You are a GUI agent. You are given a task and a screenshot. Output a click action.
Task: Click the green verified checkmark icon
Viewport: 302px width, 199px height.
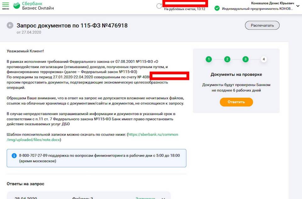coord(217,8)
